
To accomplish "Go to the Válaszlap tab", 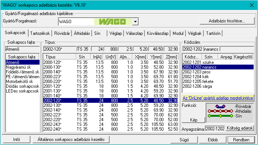I will click(134, 33).
